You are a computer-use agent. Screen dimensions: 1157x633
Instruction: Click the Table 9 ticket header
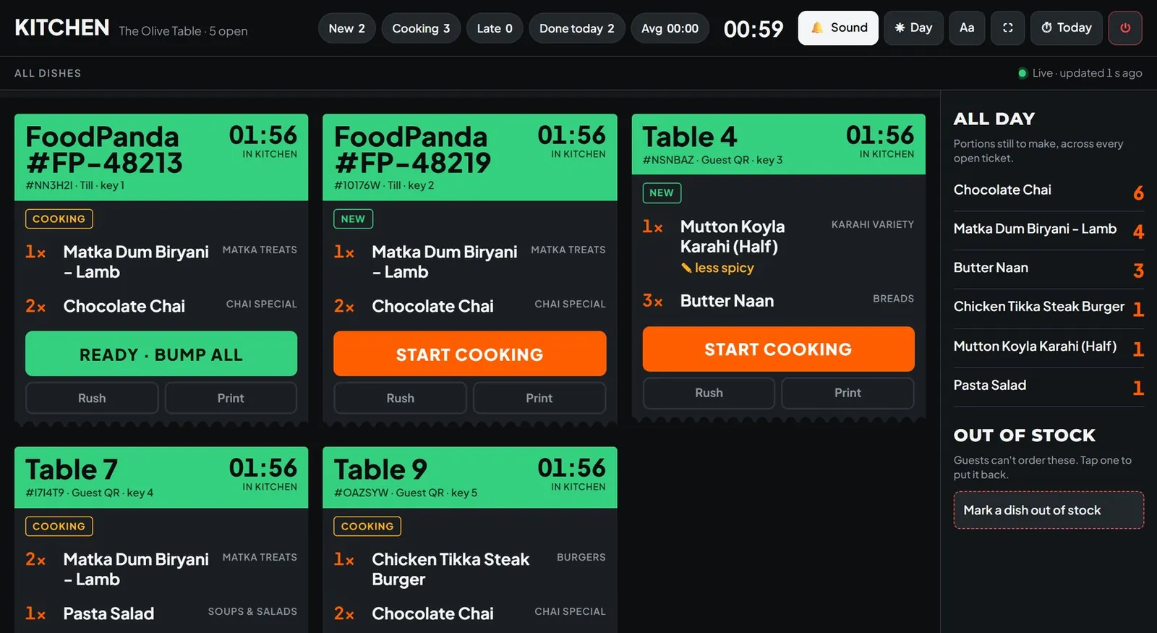click(x=469, y=477)
